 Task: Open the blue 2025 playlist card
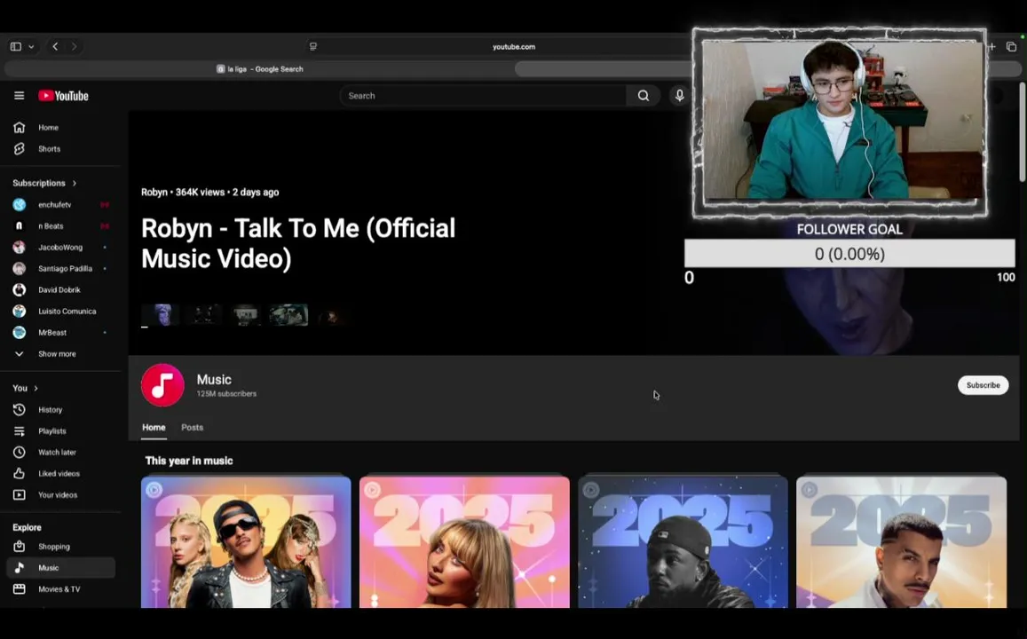tap(683, 542)
